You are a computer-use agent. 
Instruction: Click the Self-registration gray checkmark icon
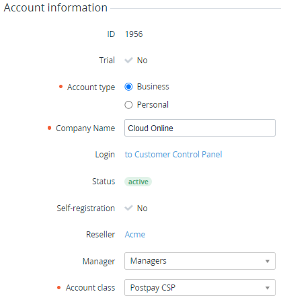128,209
